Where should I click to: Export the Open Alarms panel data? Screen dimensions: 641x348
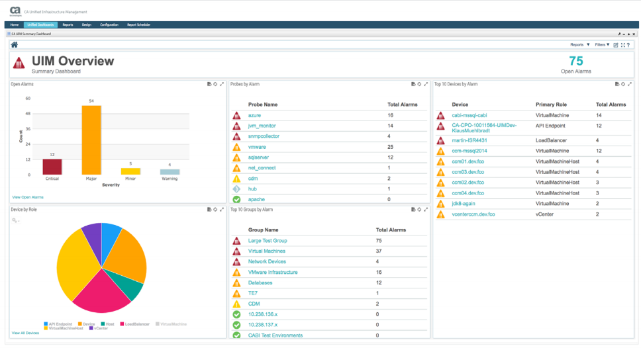tap(209, 84)
